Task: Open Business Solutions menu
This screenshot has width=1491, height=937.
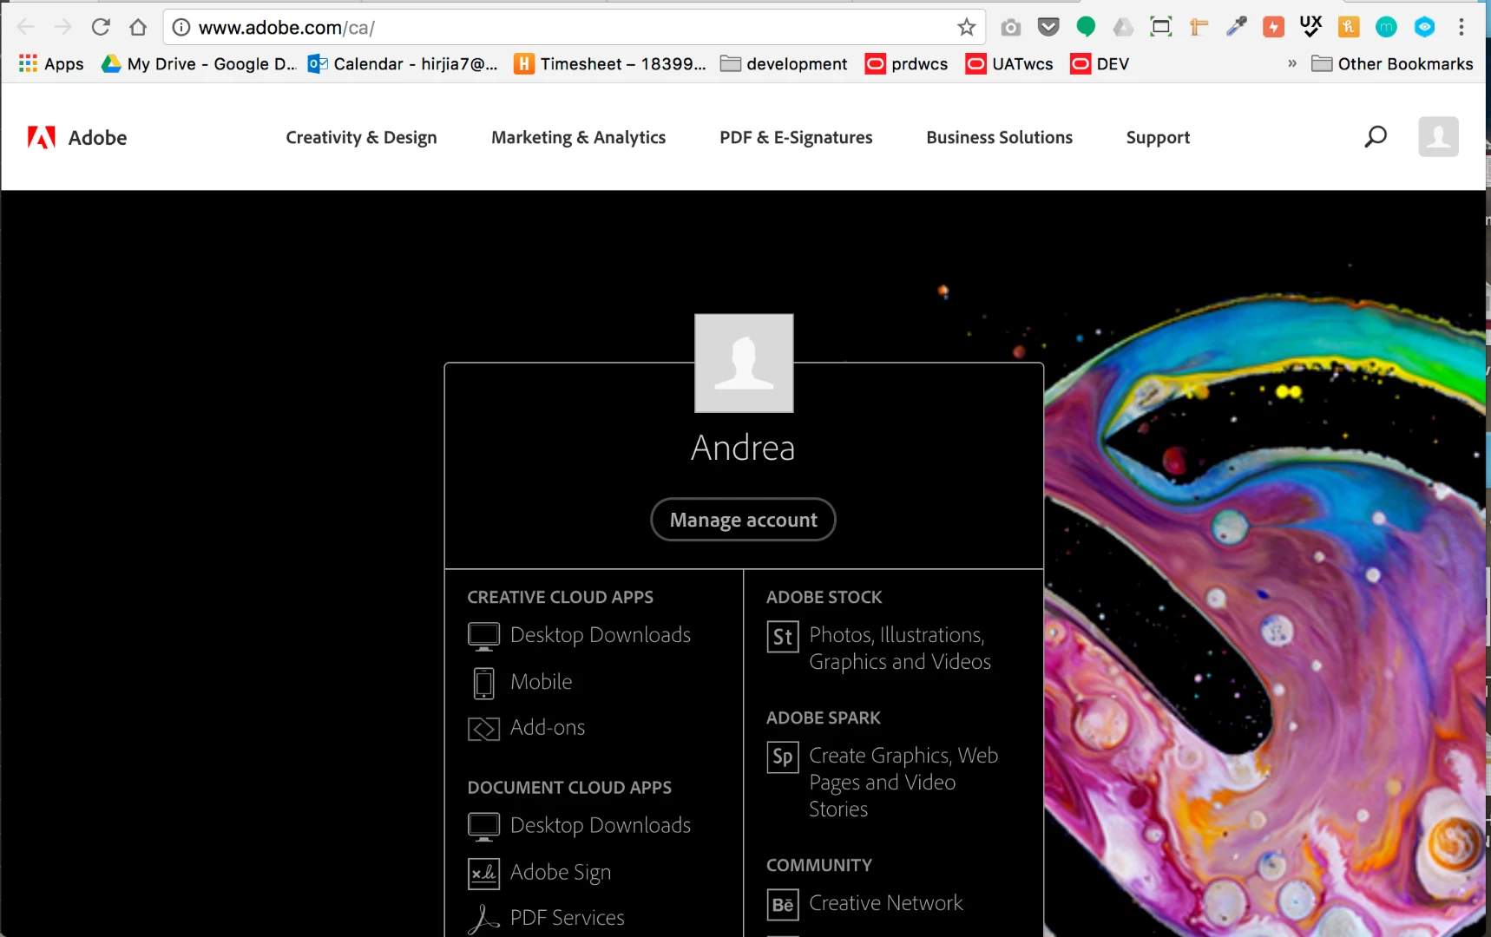Action: click(x=999, y=137)
